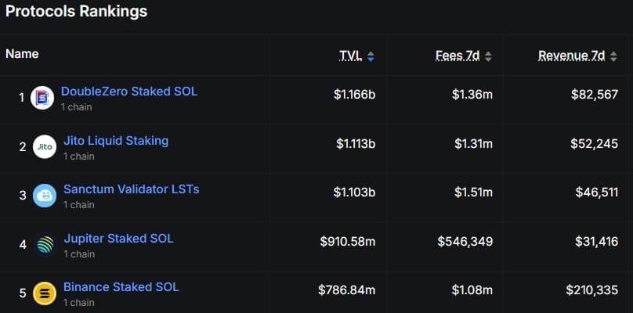View Binance Staked SOL protocol details
The image size is (633, 313).
pos(121,287)
